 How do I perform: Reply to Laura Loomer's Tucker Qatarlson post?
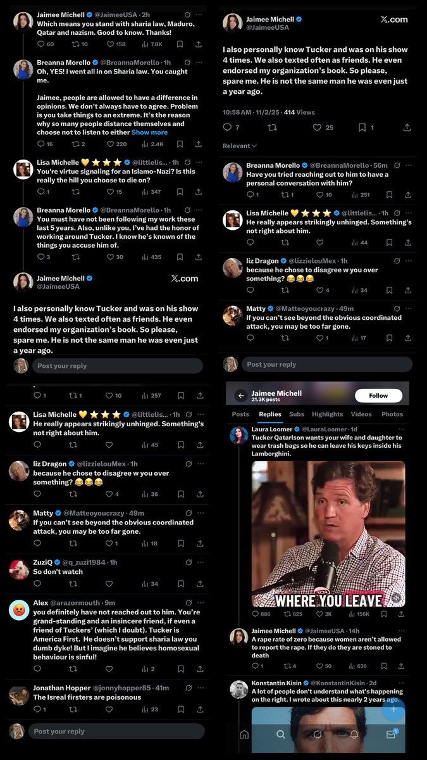[256, 614]
